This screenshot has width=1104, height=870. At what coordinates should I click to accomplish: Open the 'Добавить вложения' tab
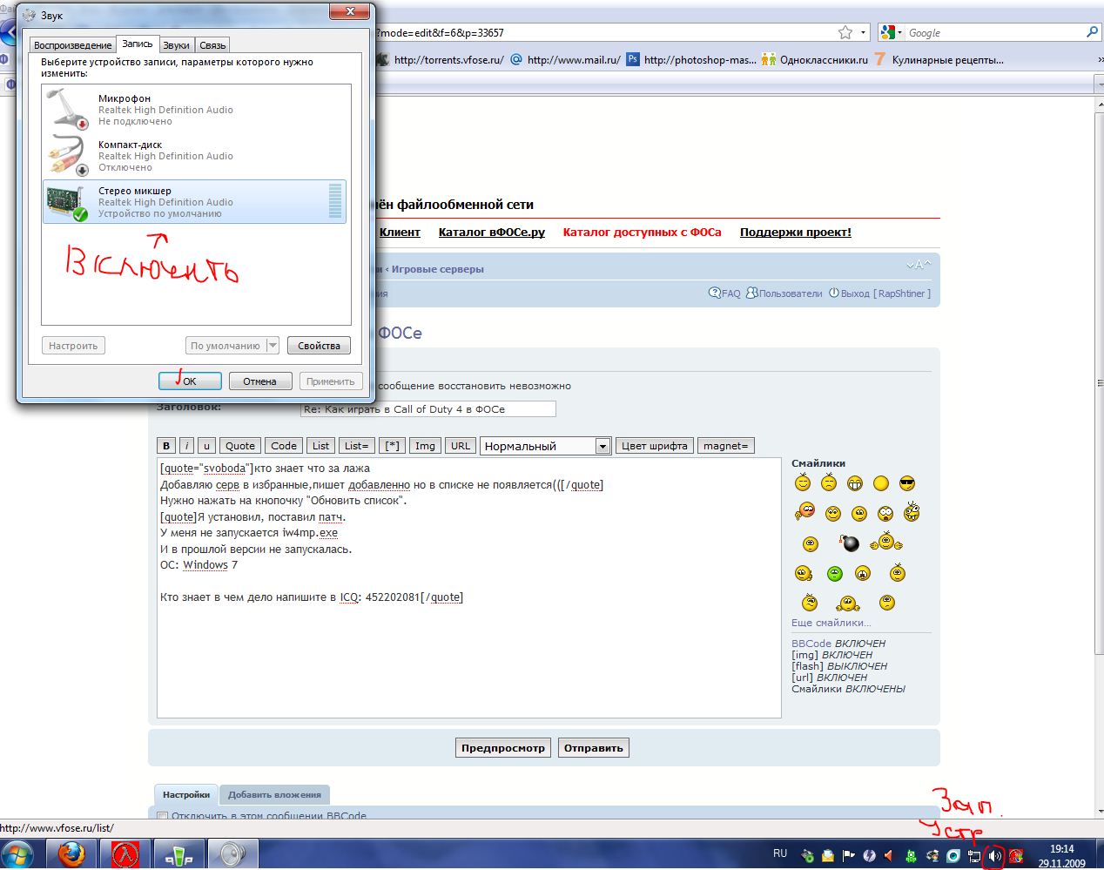[274, 794]
